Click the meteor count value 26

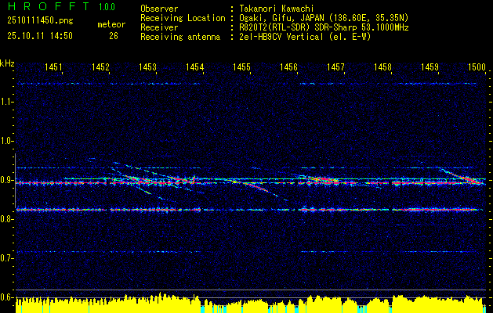point(114,36)
